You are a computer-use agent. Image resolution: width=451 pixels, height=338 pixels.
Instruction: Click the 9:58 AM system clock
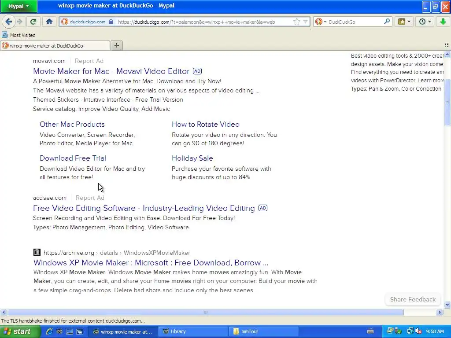click(435, 331)
